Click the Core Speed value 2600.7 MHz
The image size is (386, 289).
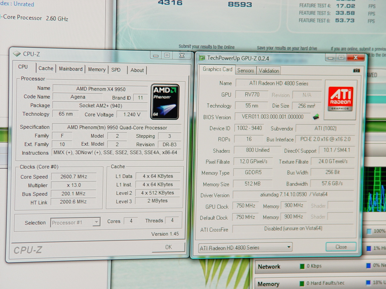tap(74, 177)
